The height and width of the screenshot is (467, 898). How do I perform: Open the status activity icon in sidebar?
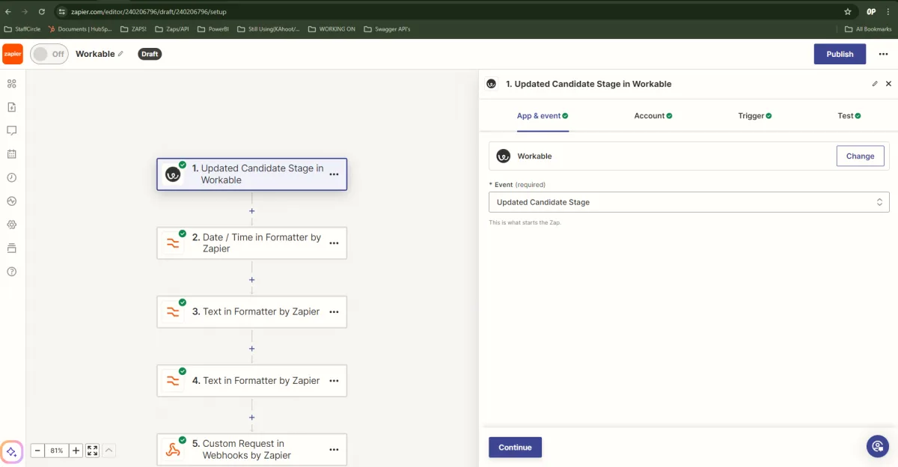(11, 201)
